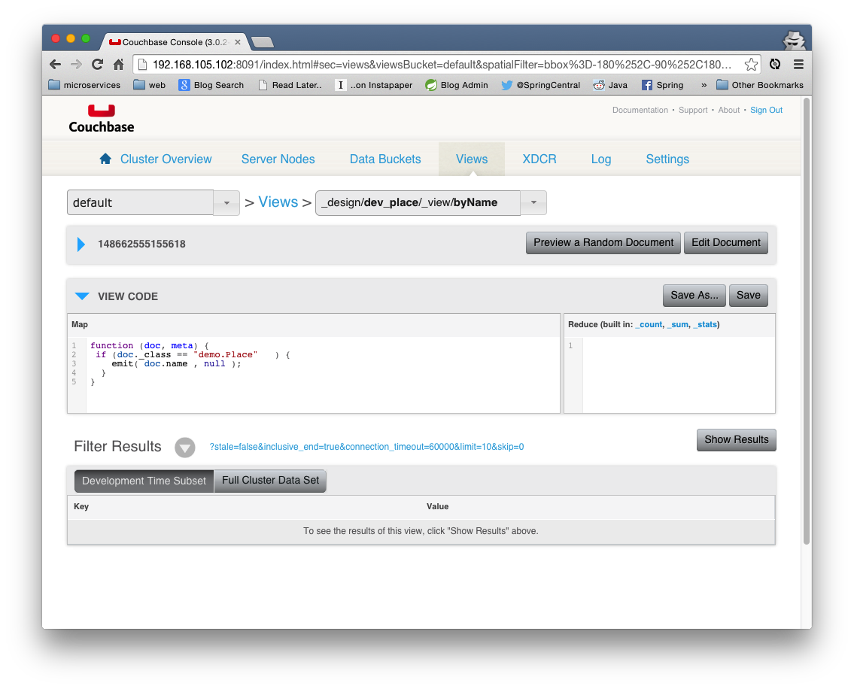Click the on Instapaper bookmark

point(374,85)
